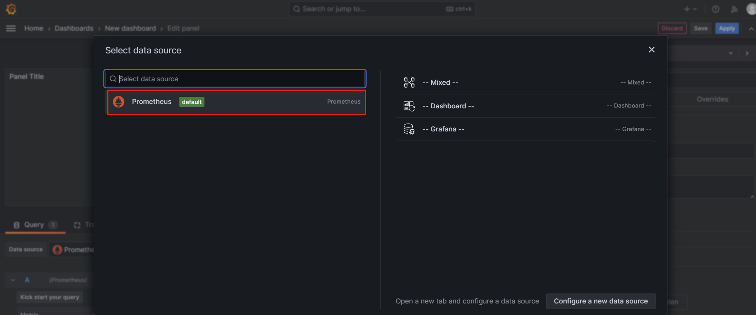Click the Dashboard data source icon

coord(409,106)
